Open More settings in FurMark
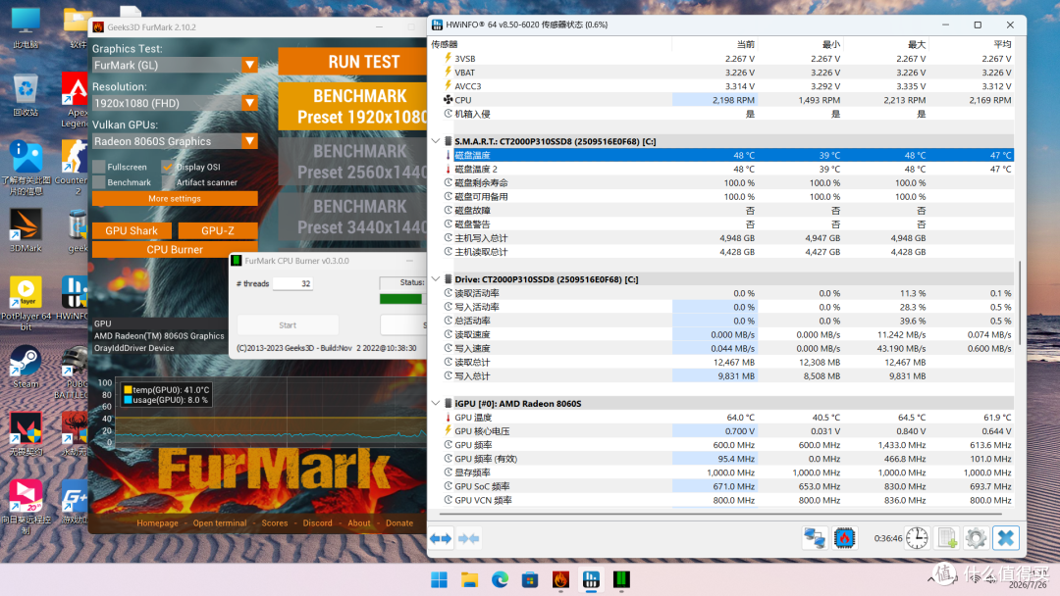Viewport: 1060px width, 596px height. pos(175,198)
